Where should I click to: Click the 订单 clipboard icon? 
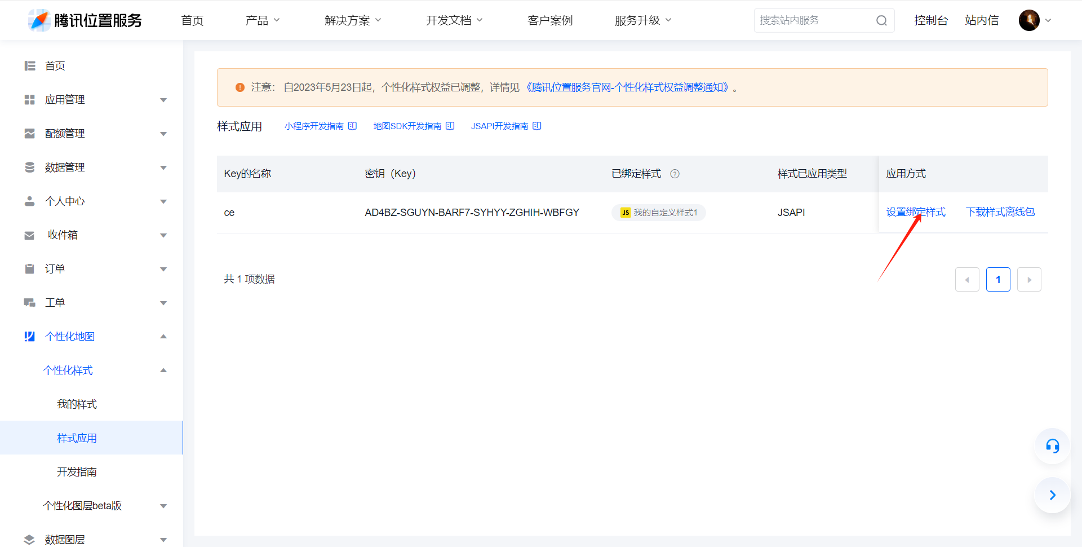click(30, 269)
